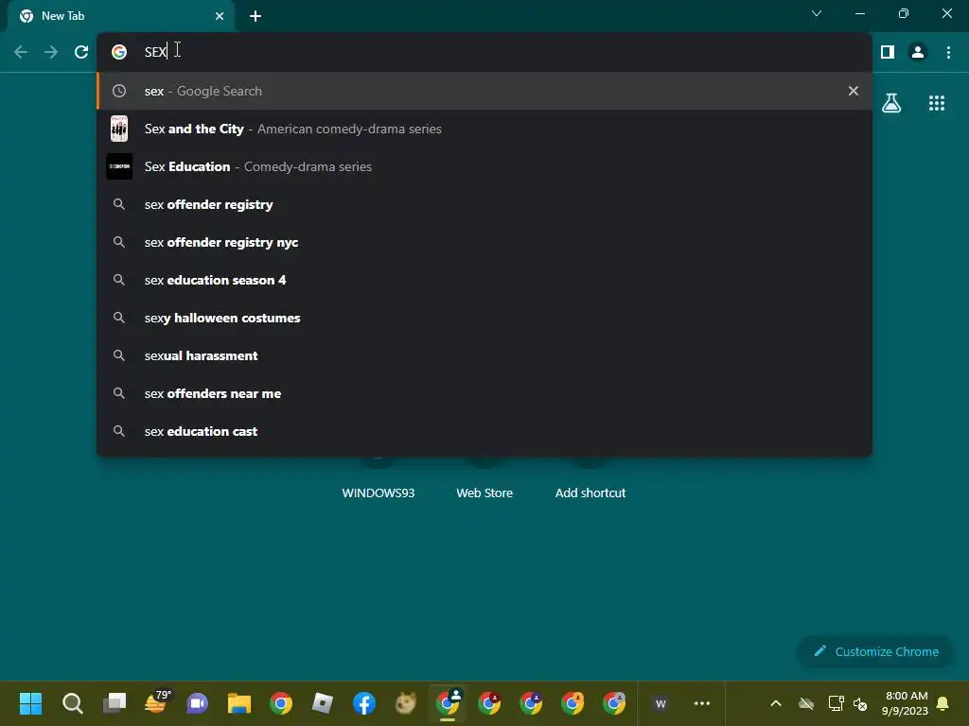Open the notifications bell icon
This screenshot has height=726, width=969.
pyautogui.click(x=943, y=703)
